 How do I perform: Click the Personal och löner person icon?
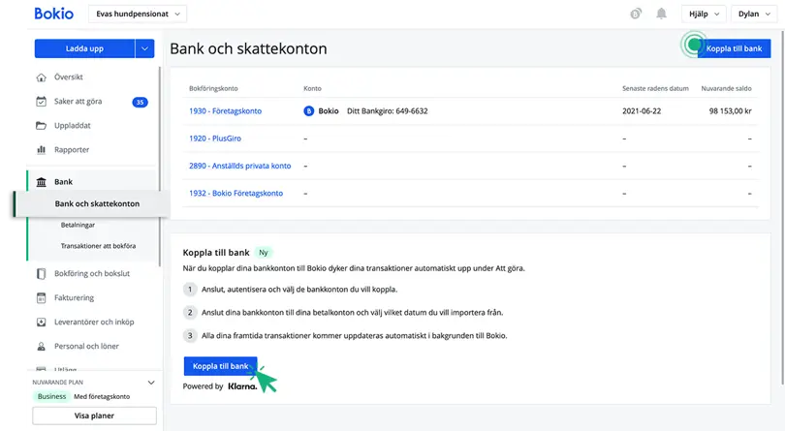click(41, 346)
